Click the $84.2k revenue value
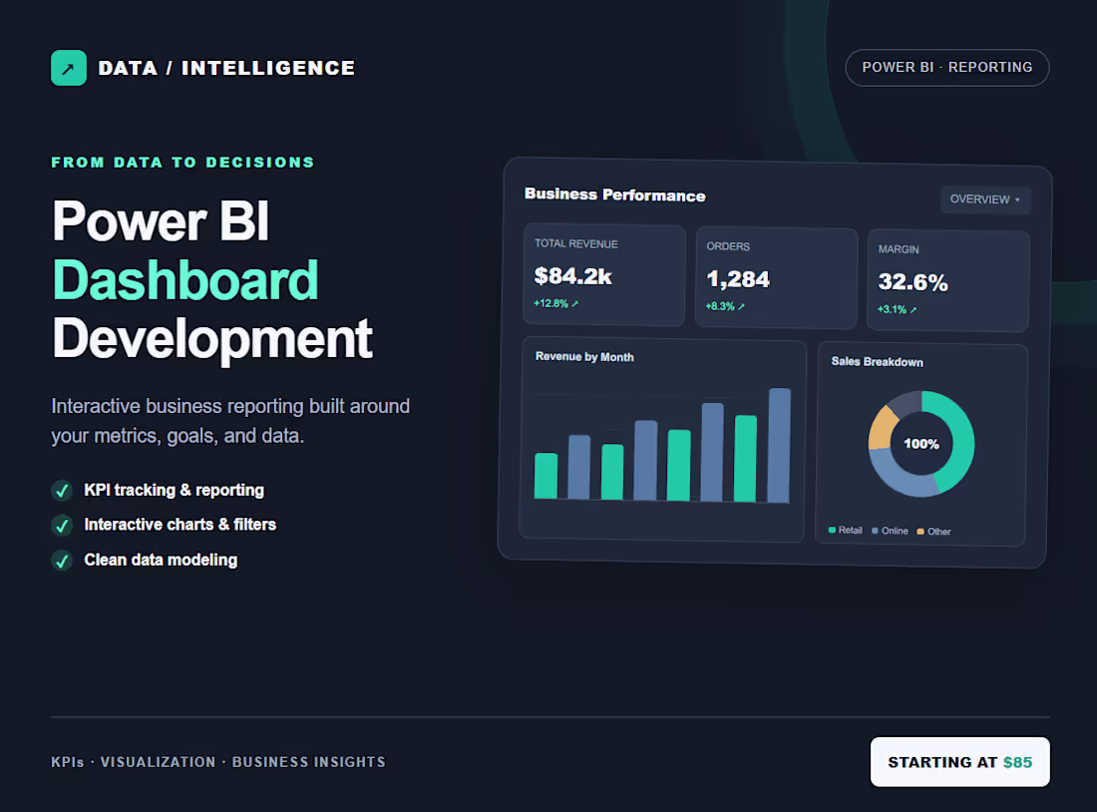This screenshot has width=1097, height=812. pyautogui.click(x=573, y=276)
